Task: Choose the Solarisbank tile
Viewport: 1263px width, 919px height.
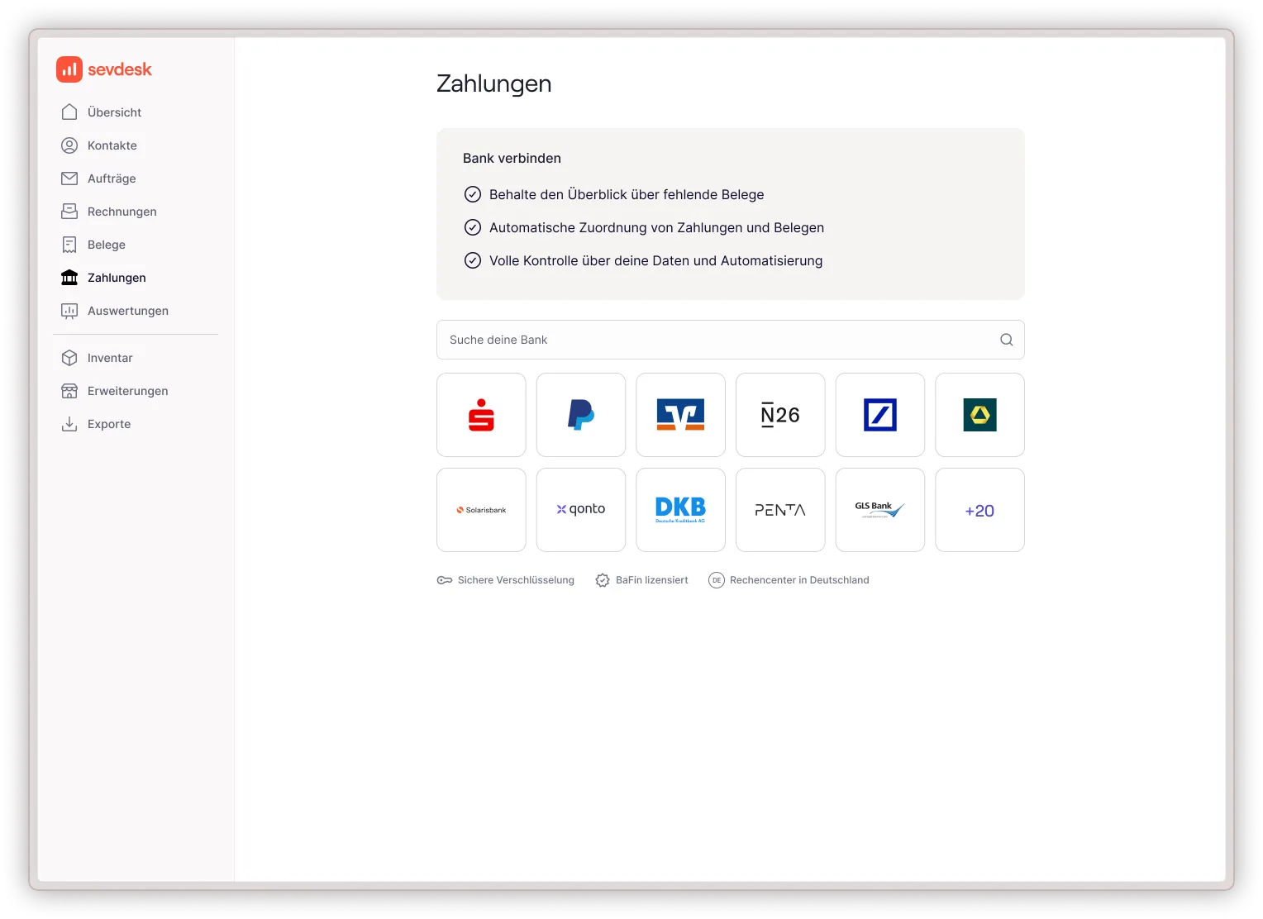Action: click(x=481, y=510)
